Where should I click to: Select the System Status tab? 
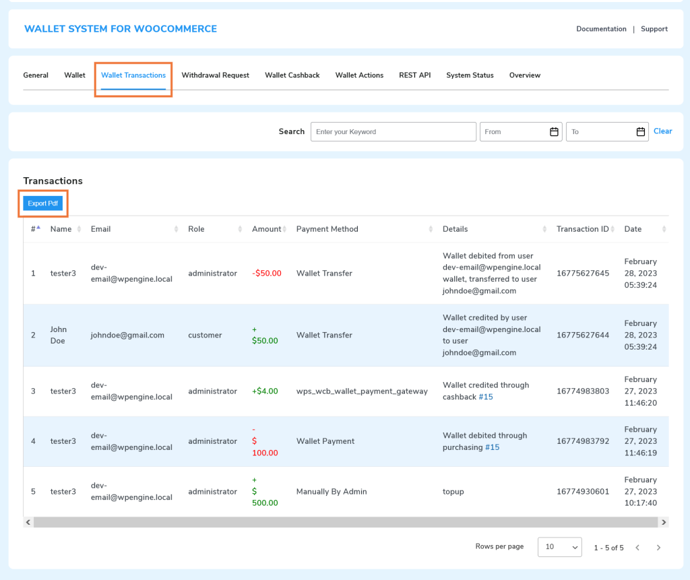coord(470,75)
